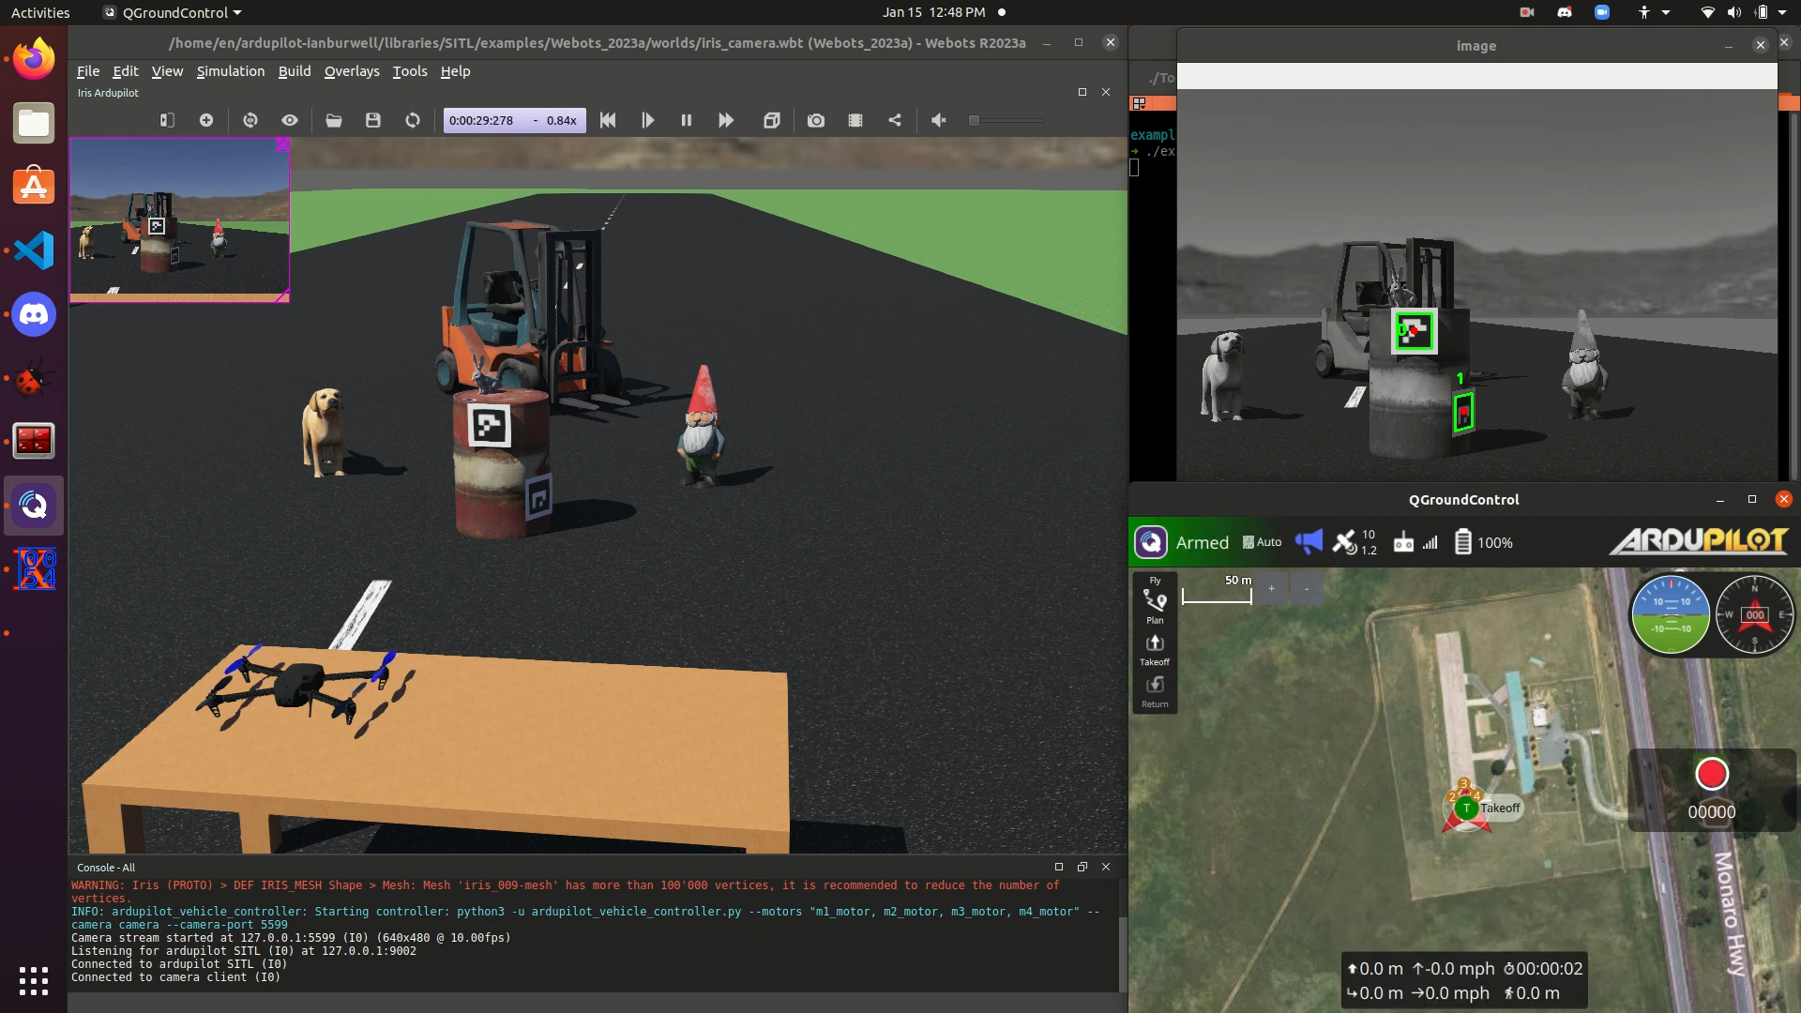This screenshot has height=1013, width=1801.
Task: Pause the Webots simulation
Action: click(x=686, y=120)
